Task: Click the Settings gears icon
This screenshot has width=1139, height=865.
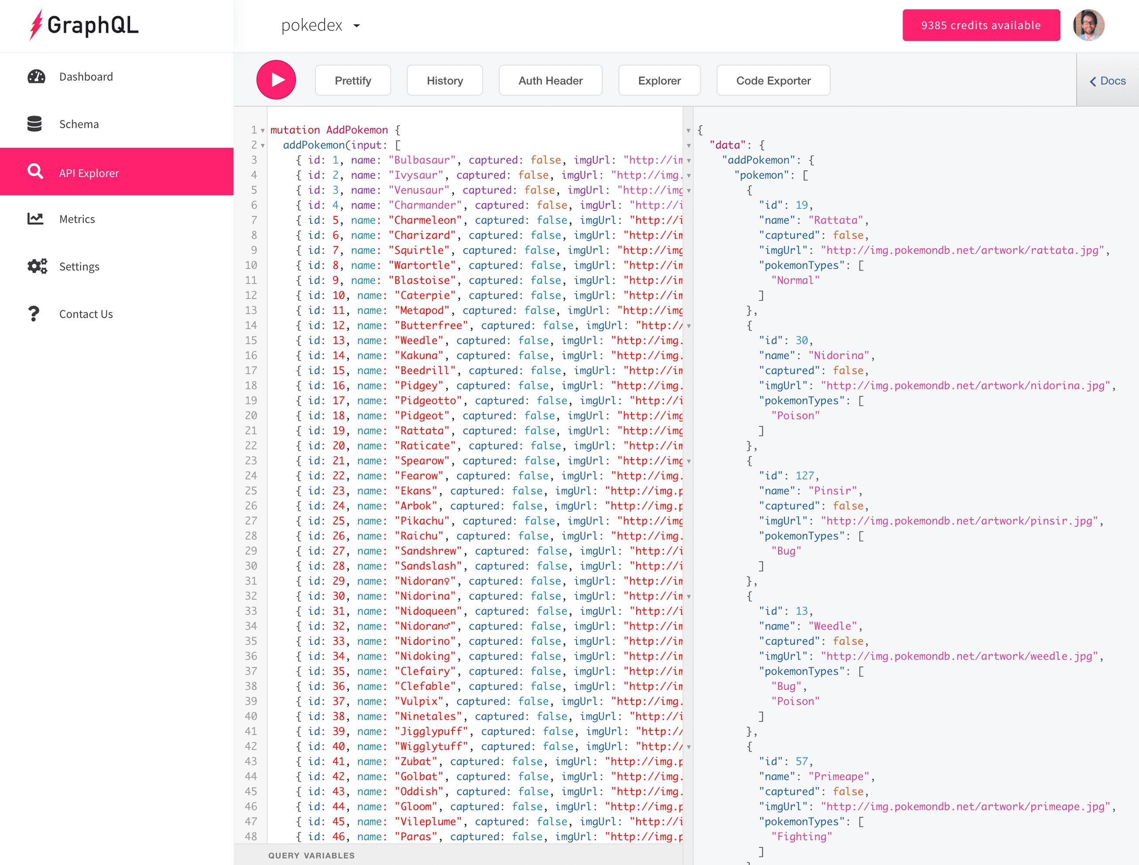Action: point(37,266)
